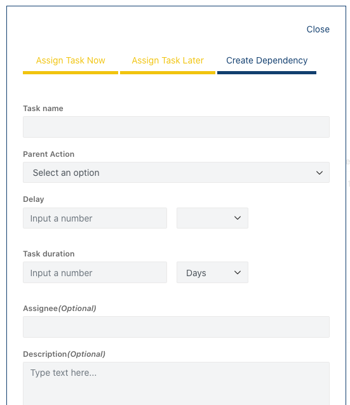This screenshot has height=405, width=350.
Task: Open the Days duration unit dropdown
Action: pos(212,272)
